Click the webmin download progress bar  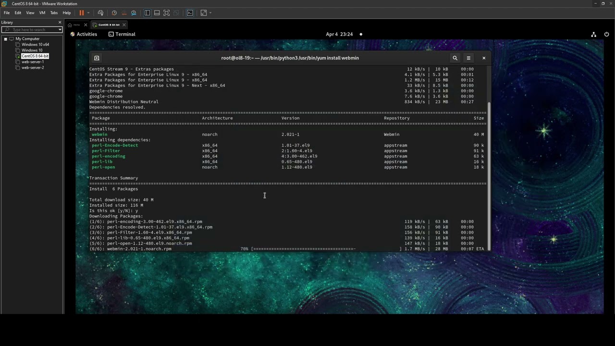tap(326, 249)
